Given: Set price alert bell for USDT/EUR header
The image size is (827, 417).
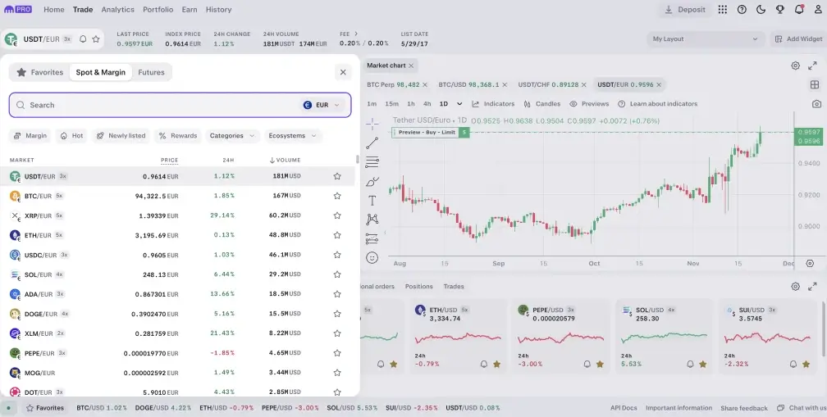Looking at the screenshot, I should click(83, 39).
